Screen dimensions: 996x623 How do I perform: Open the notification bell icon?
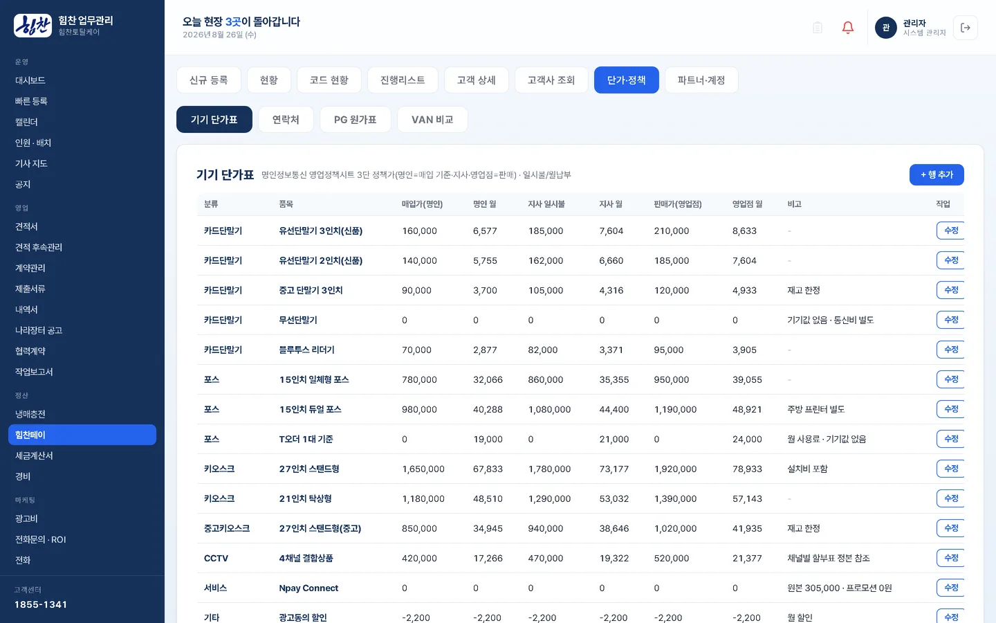[847, 28]
